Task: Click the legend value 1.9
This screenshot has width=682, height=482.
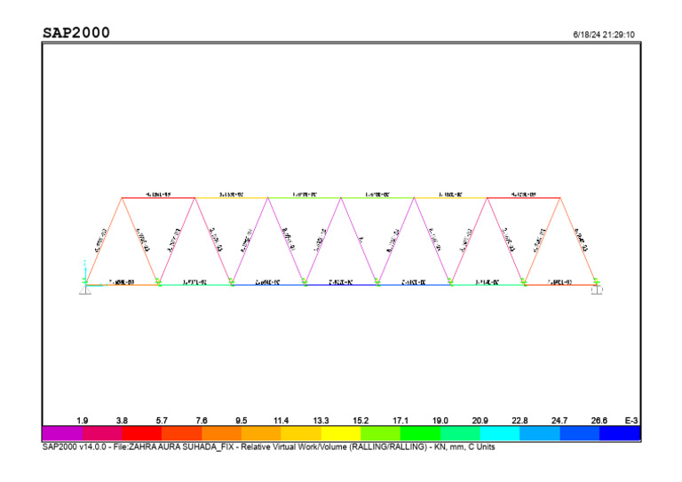Action: pos(83,420)
